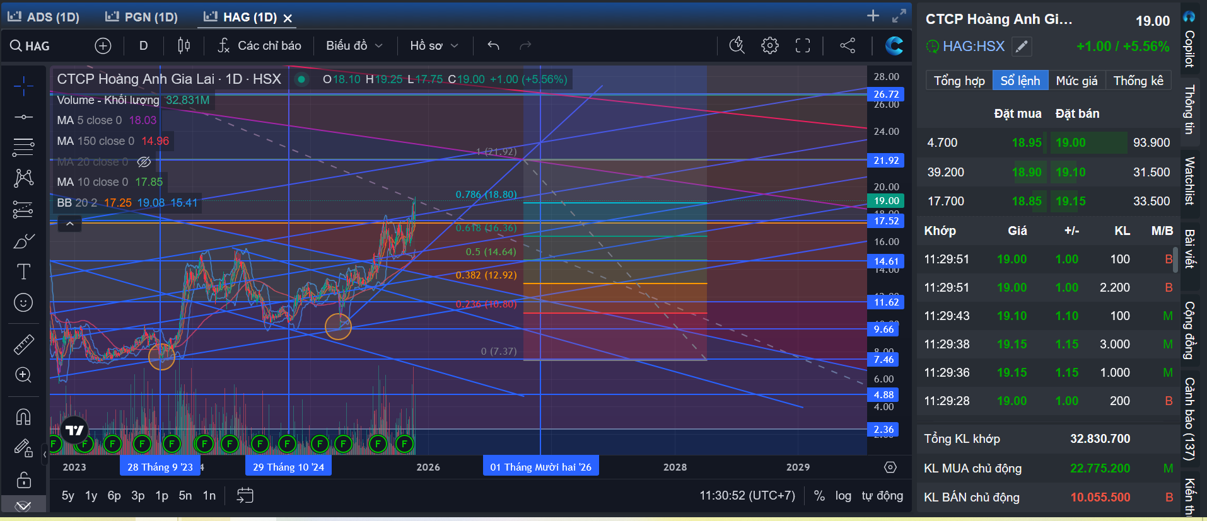Add a new chart tab
The width and height of the screenshot is (1207, 521).
(x=873, y=16)
